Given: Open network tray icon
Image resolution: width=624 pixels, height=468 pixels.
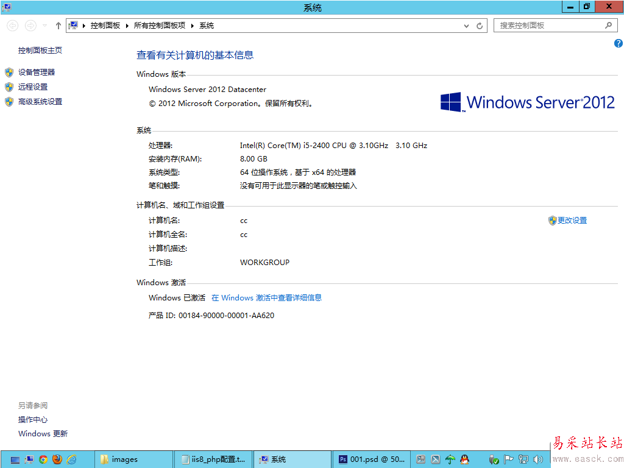Looking at the screenshot, I should coord(523,459).
